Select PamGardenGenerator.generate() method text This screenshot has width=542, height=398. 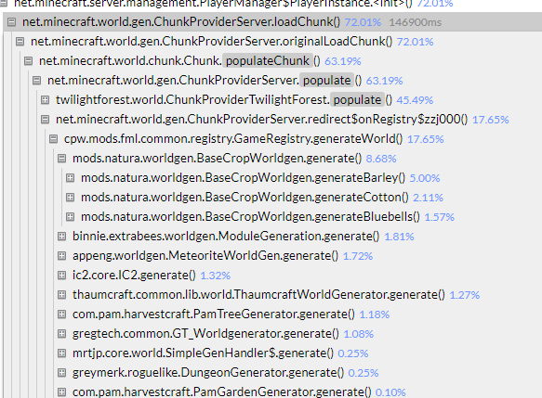click(x=222, y=392)
